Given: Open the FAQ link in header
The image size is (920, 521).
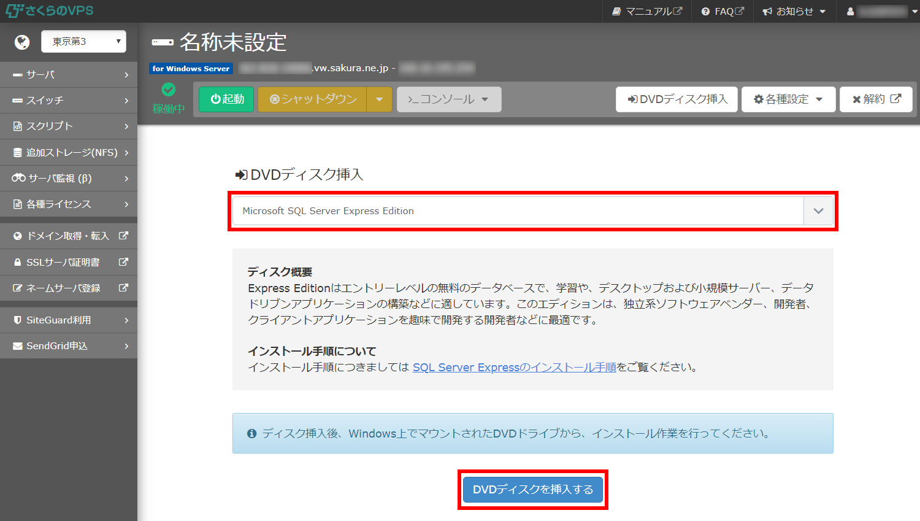Looking at the screenshot, I should coord(723,11).
